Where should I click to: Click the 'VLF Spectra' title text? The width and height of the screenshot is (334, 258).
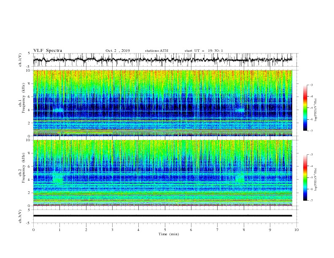click(48, 51)
